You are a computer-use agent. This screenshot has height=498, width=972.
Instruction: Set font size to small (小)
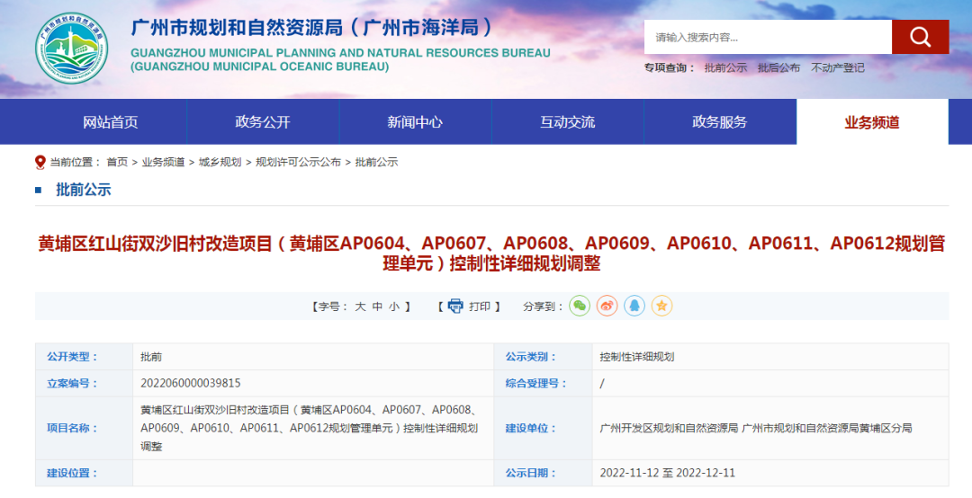[394, 307]
